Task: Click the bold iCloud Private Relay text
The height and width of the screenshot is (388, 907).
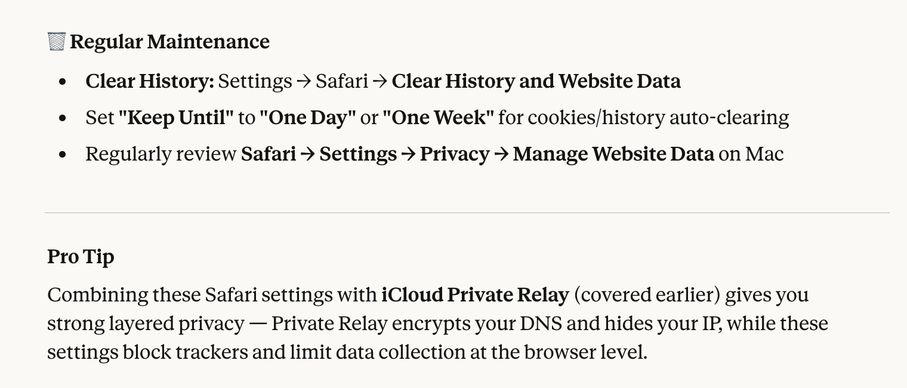Action: coord(475,295)
